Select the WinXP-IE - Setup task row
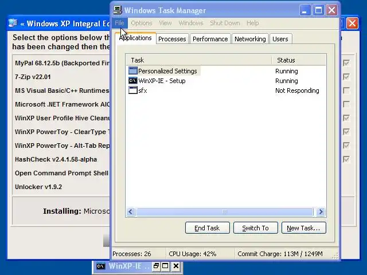This screenshot has width=367, height=275. pyautogui.click(x=226, y=81)
